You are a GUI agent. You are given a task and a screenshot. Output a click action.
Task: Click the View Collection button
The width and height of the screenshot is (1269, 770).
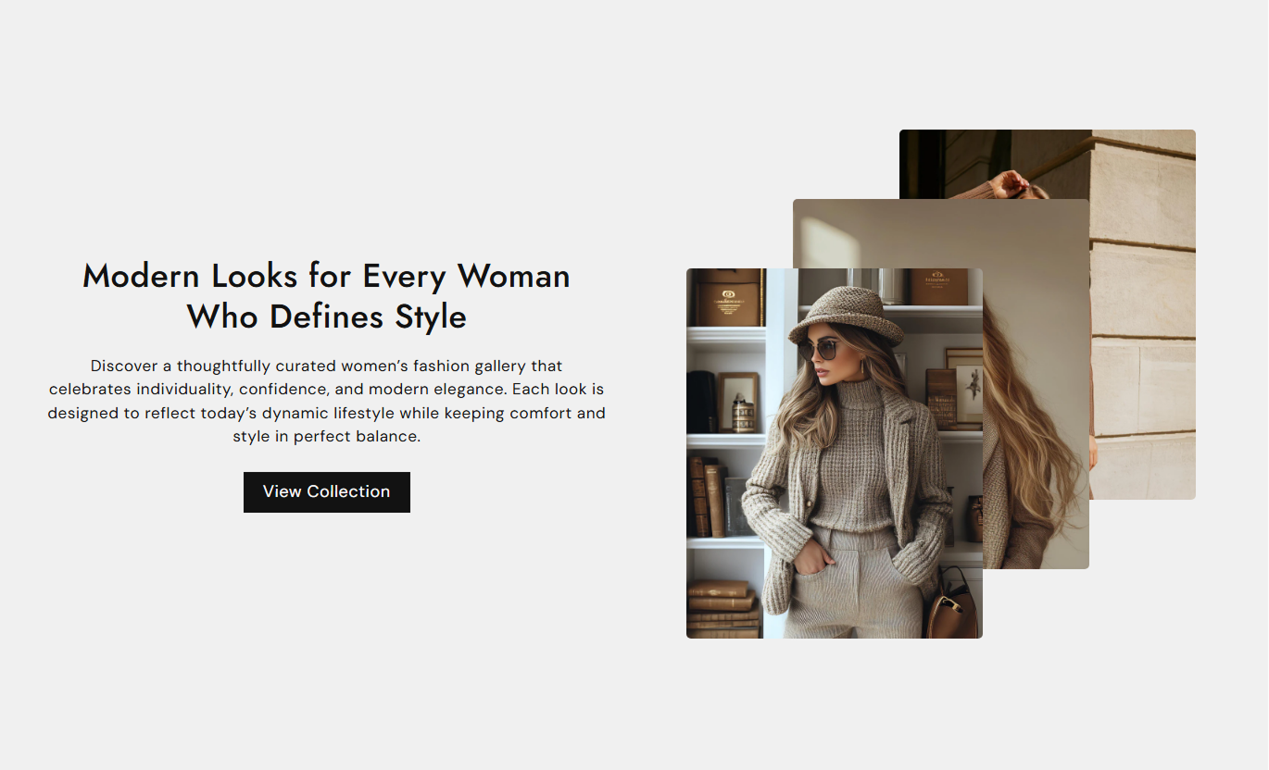[326, 491]
